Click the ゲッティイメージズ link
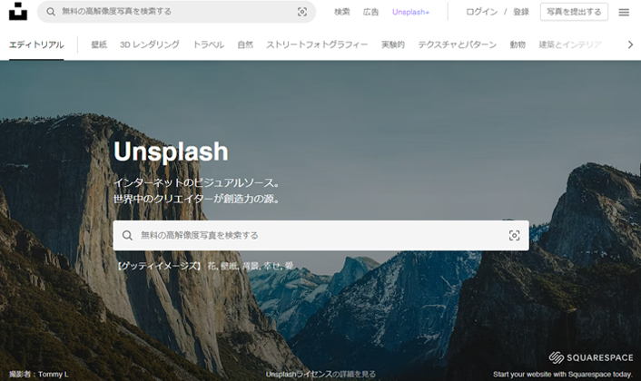This screenshot has width=641, height=381. pos(159,266)
